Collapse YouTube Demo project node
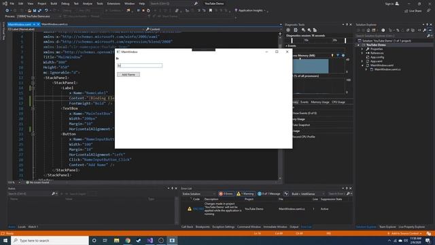Viewport: 435px width, 245px height. 358,45
